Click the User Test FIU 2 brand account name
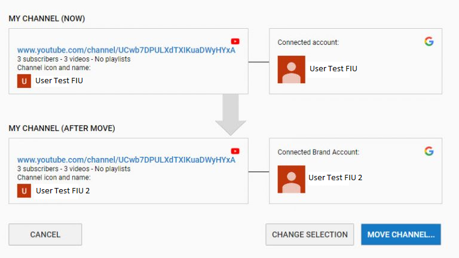459x258 pixels. [x=335, y=178]
